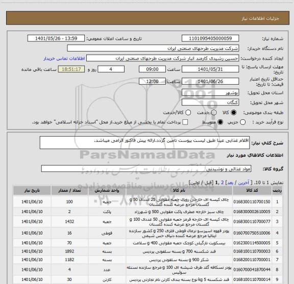The width and height of the screenshot is (294, 284).
Task: Click the نام کالا column header
Action: click(x=179, y=191)
